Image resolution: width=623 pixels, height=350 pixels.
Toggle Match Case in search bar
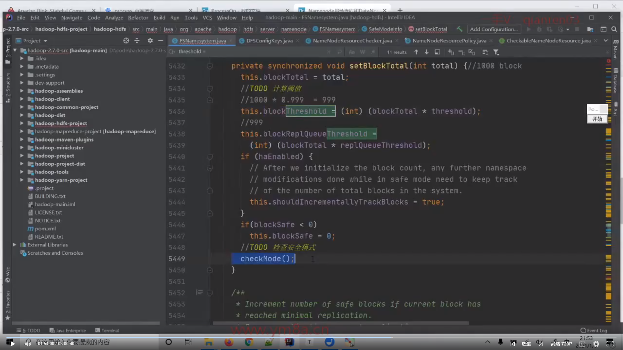pos(352,52)
